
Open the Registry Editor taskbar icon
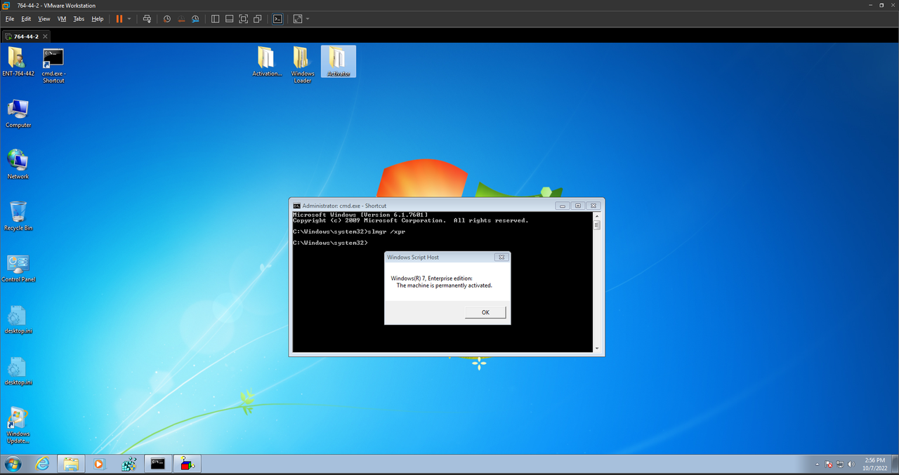click(x=129, y=464)
